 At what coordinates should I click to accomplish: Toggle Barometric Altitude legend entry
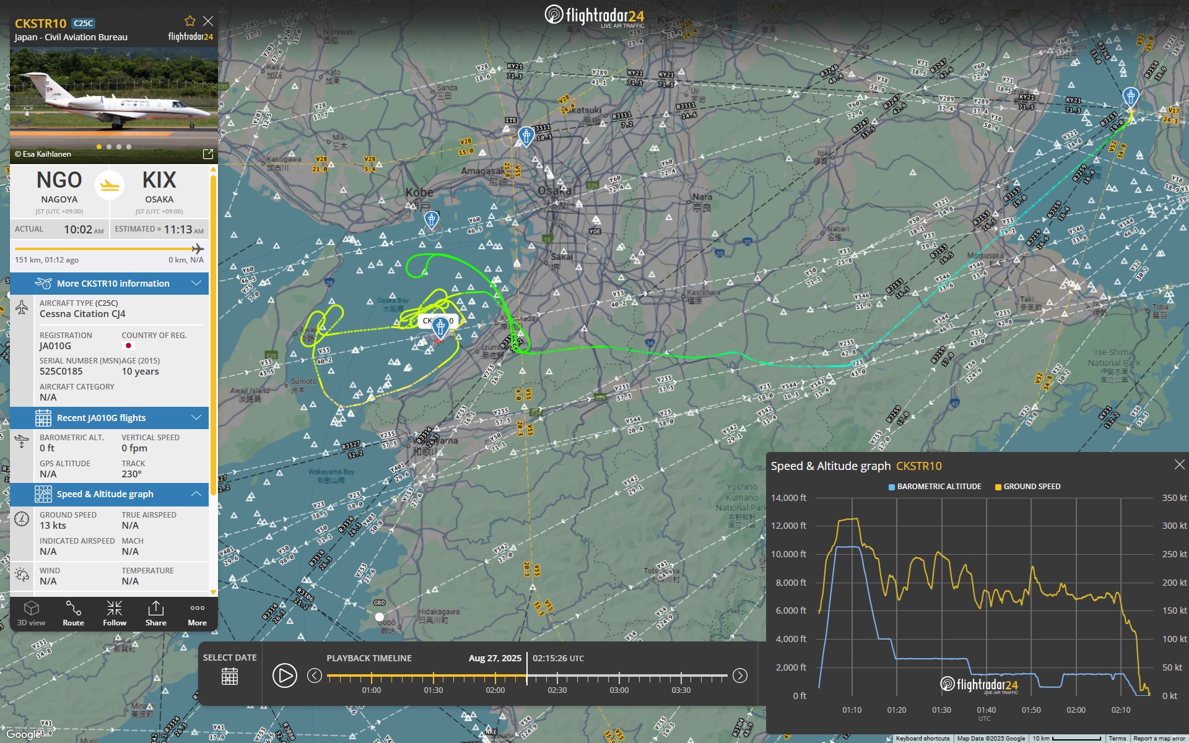tap(935, 487)
